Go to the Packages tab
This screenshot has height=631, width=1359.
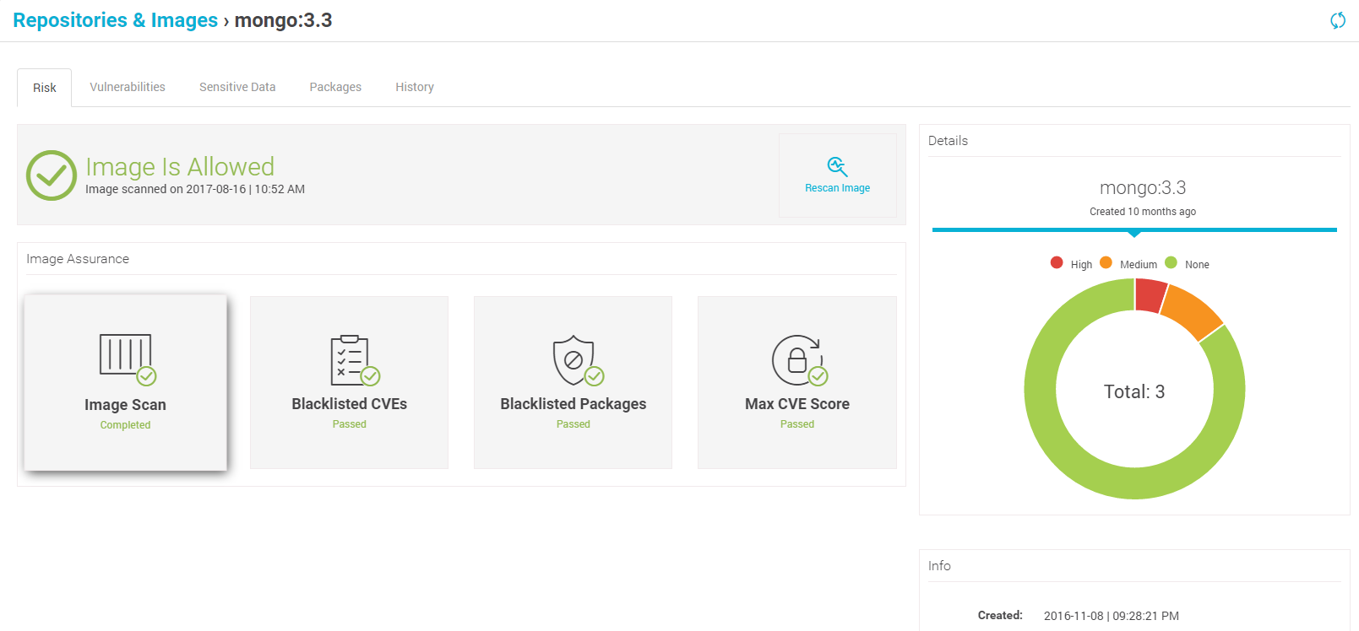(x=335, y=87)
